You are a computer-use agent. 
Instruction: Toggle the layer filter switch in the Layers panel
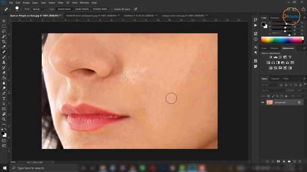(305, 84)
